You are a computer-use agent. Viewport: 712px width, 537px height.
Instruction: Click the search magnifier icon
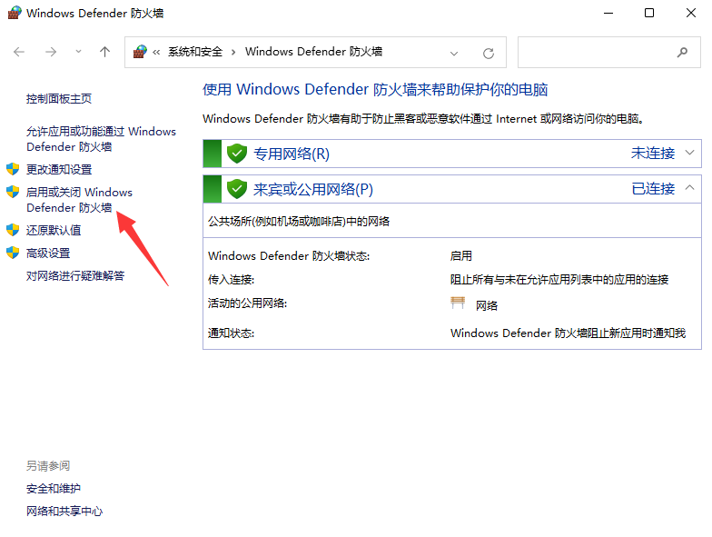tap(682, 53)
